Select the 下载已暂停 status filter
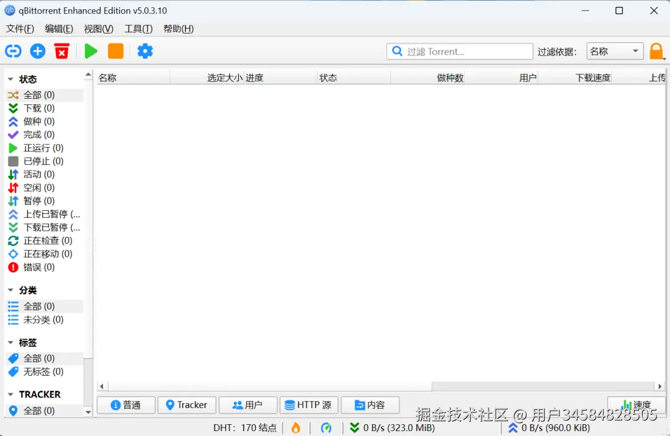The height and width of the screenshot is (436, 670). tap(45, 227)
